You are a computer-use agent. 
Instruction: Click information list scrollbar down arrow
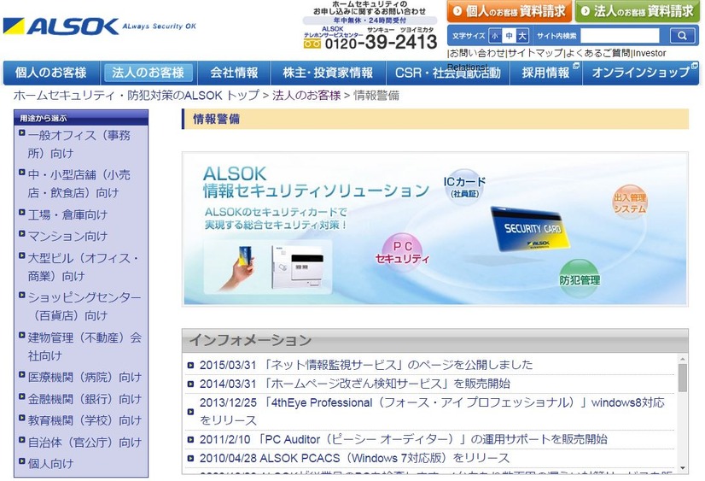tap(683, 468)
